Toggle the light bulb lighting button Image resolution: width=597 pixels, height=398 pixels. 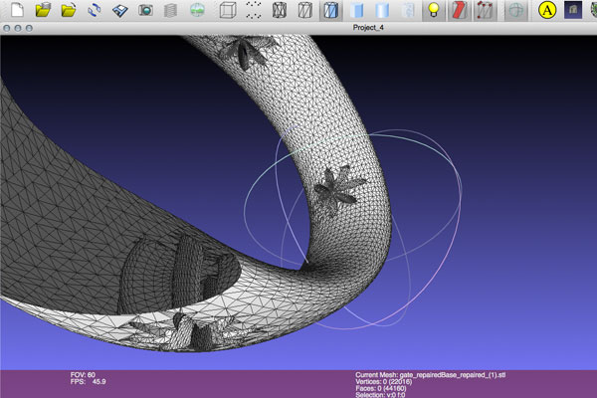coord(433,10)
